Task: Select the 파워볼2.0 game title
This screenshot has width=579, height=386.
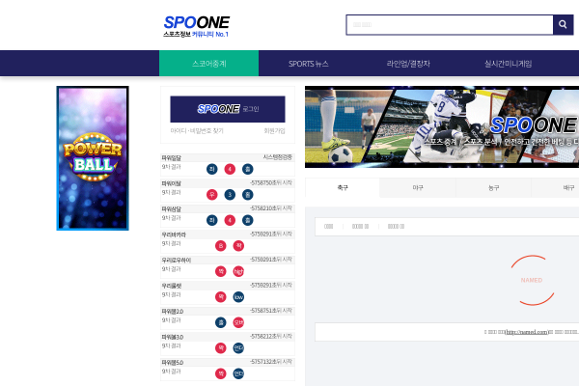Action: point(173,312)
